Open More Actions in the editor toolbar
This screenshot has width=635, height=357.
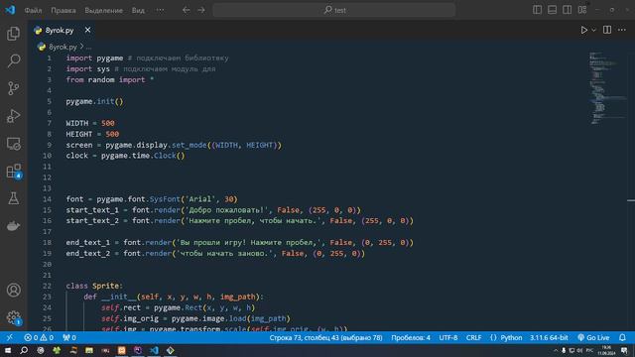coord(622,30)
